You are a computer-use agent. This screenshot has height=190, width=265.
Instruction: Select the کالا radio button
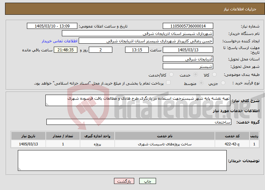(x=214, y=75)
